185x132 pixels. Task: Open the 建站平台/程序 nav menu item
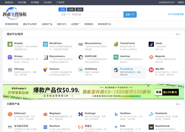coord(30,24)
